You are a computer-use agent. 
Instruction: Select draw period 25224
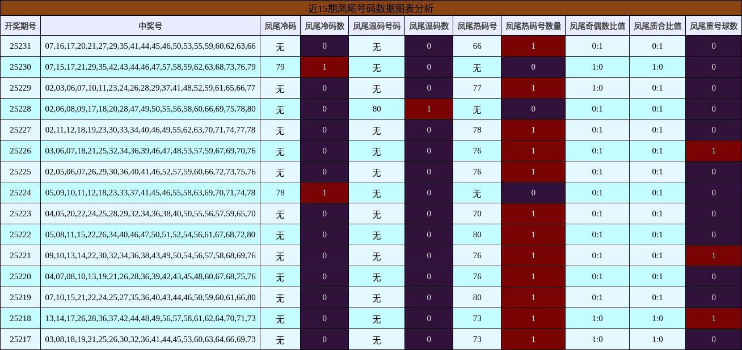coord(20,193)
